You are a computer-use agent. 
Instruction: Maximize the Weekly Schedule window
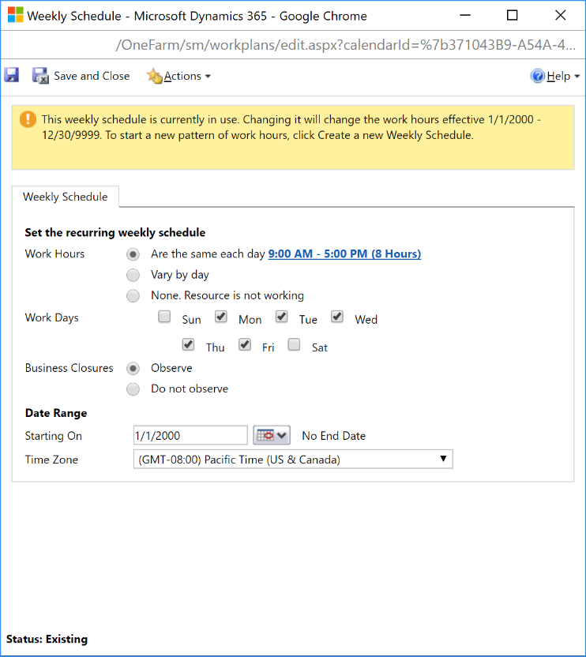click(x=512, y=16)
